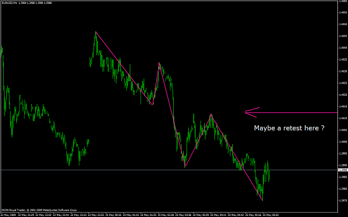The height and width of the screenshot is (217, 348).
Task: Click the 1.4035 price axis label
Action: [343, 60]
